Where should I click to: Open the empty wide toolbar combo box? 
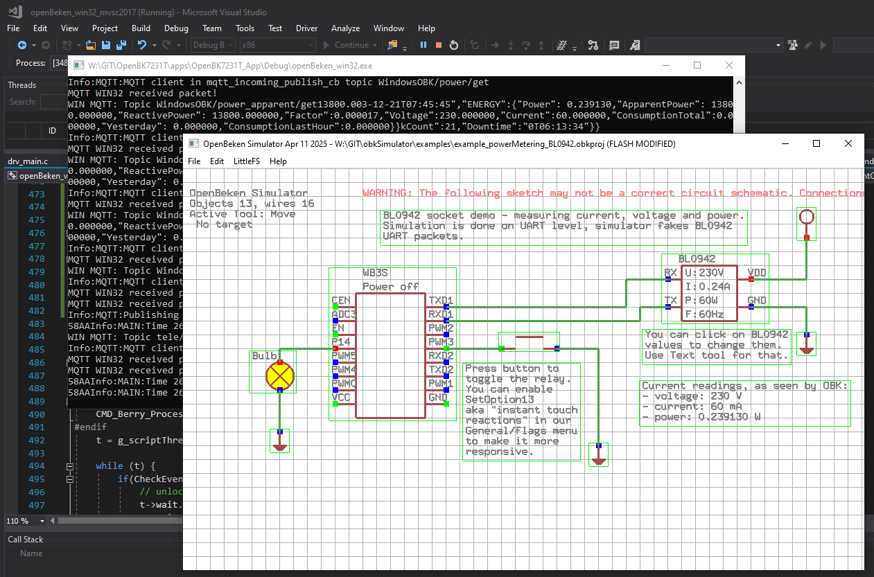click(715, 45)
